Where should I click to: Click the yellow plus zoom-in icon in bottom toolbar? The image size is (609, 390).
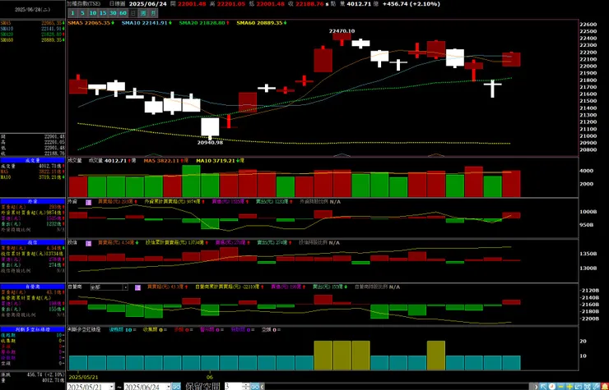569,387
